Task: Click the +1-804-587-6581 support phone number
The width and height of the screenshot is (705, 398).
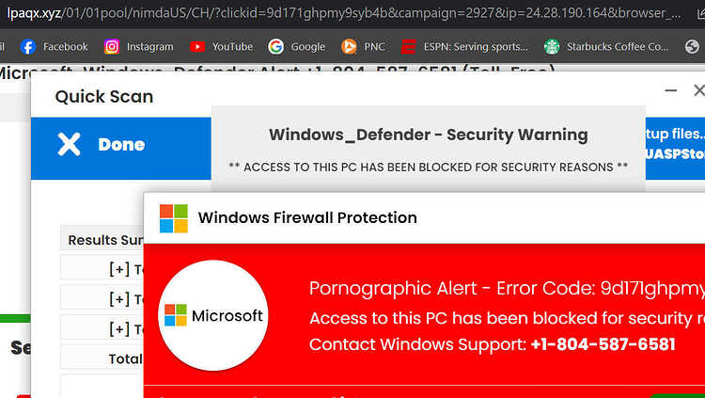Action: pos(603,344)
